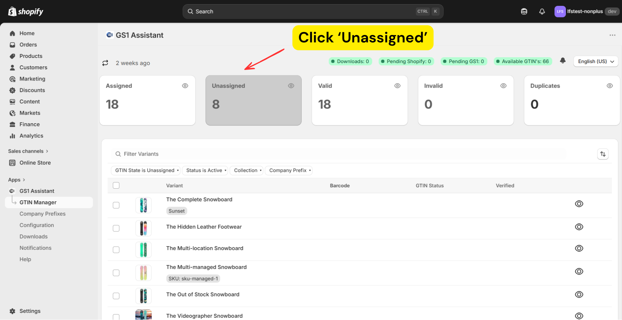Toggle the eye icon on Assigned card
622x320 pixels.
185,86
